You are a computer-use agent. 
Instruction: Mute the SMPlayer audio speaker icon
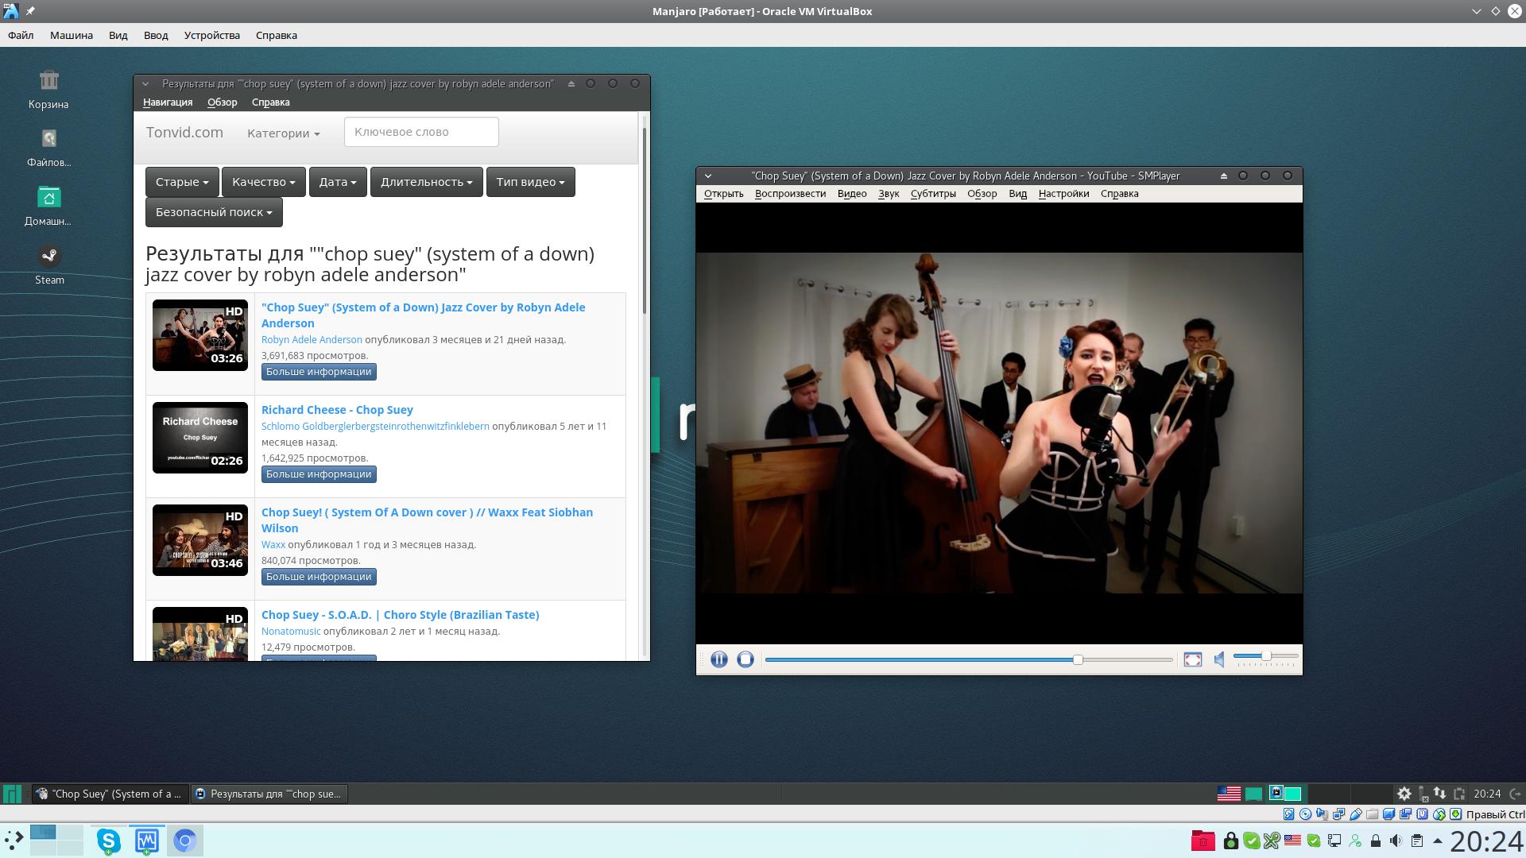[x=1219, y=659]
